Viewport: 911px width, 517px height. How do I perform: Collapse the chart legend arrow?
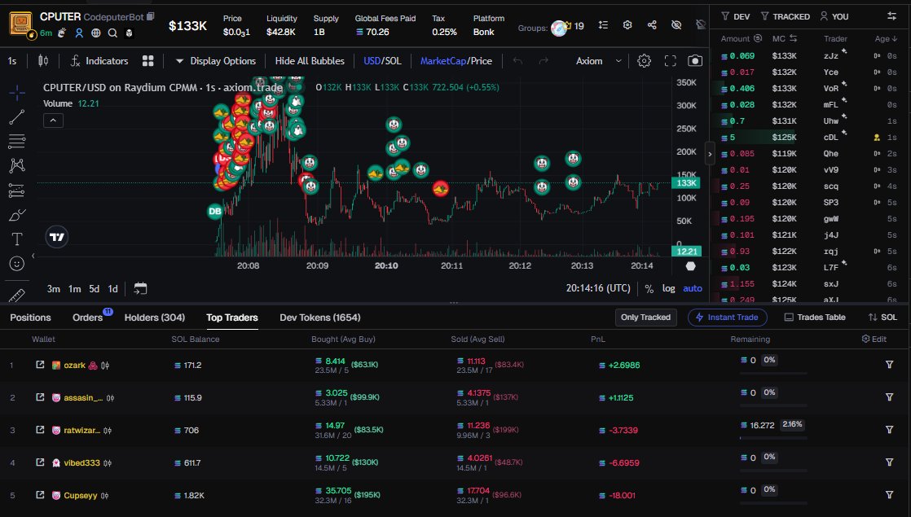click(53, 120)
